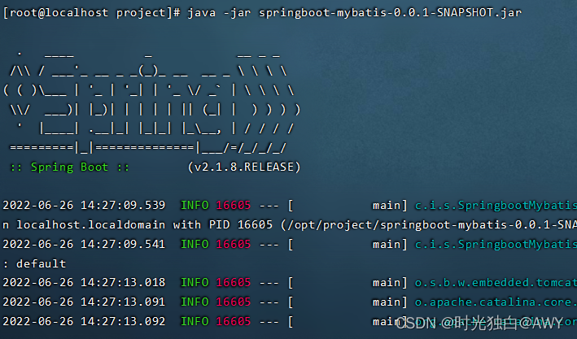
Task: Click timestamp 2022-06-26 14:27:09.541
Action: [84, 244]
